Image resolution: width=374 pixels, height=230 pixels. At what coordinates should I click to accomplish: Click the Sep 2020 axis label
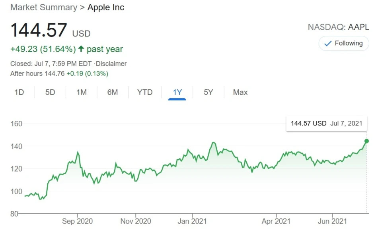coord(77,221)
